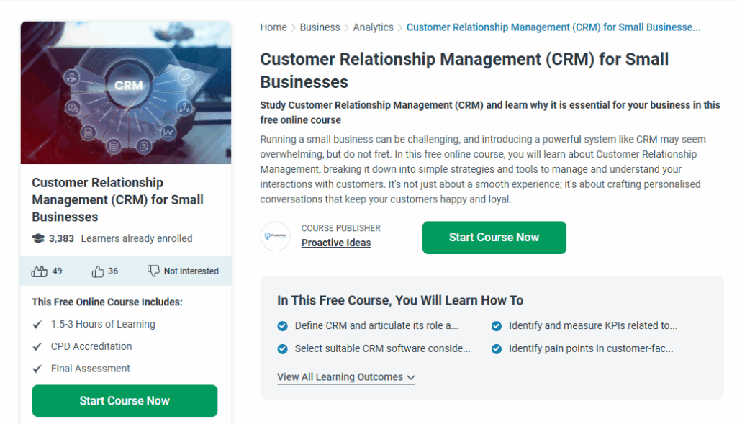Select Analytics in the breadcrumb trail

[x=373, y=27]
